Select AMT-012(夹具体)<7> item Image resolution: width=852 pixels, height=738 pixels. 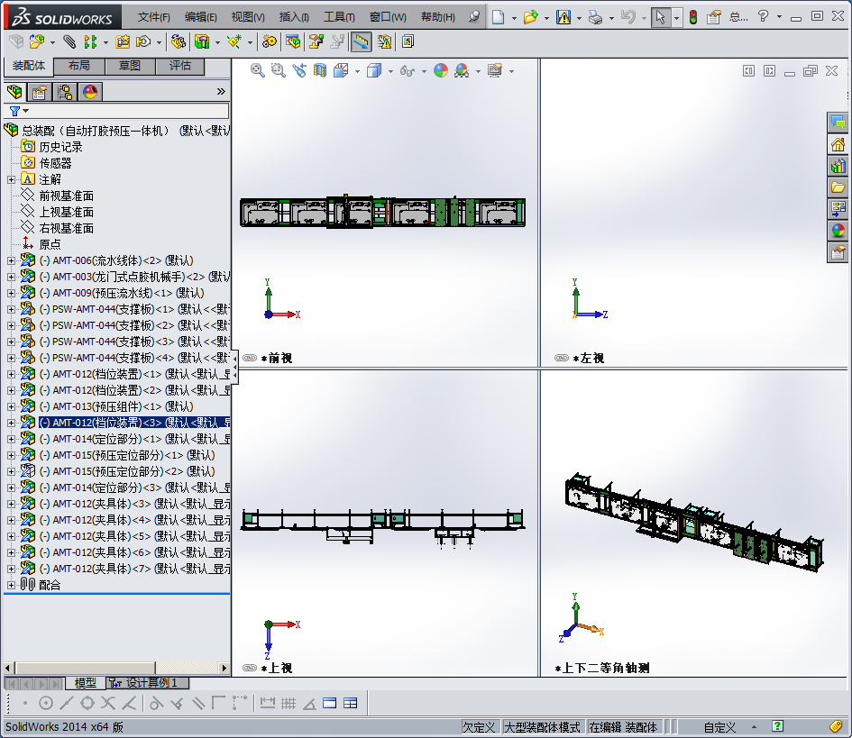coord(134,569)
